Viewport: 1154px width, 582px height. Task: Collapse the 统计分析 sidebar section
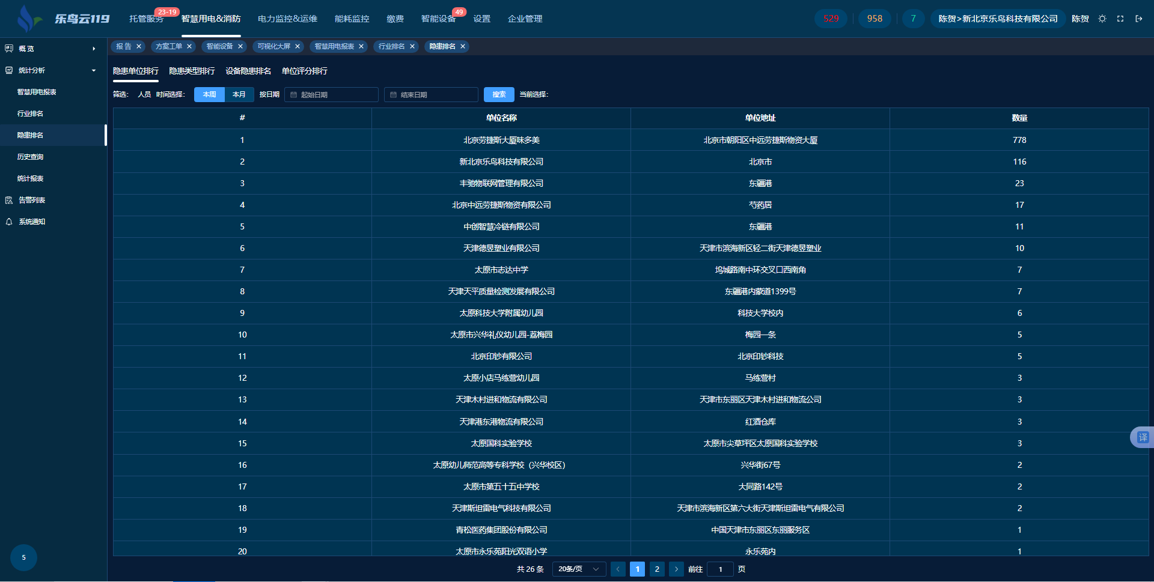[94, 70]
